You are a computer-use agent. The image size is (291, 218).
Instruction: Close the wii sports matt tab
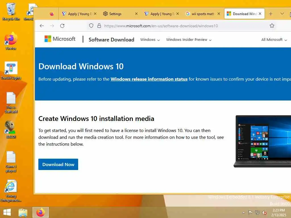tap(219, 14)
